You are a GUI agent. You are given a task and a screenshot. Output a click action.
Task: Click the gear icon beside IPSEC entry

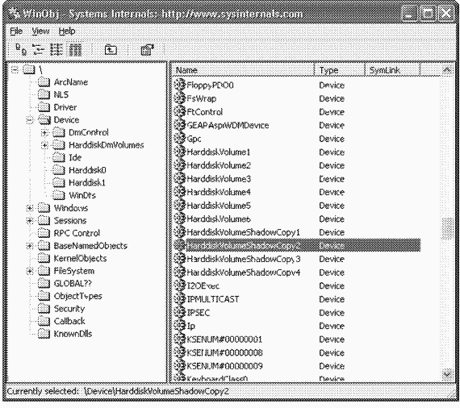click(179, 312)
